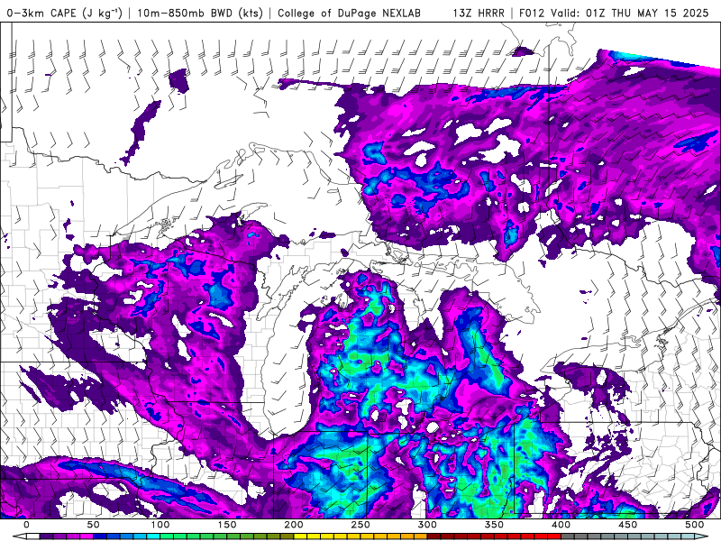Click the right arrow end of color bar
The height and width of the screenshot is (541, 721).
[701, 536]
